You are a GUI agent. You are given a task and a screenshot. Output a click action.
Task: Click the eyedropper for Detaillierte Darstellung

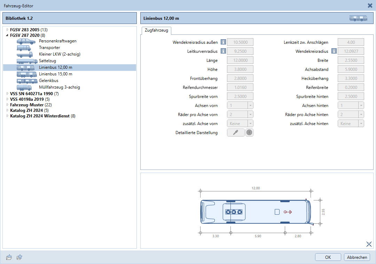236,133
